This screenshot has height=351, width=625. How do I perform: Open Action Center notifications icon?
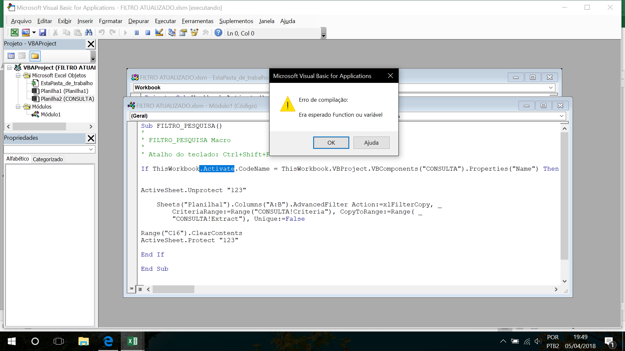609,342
